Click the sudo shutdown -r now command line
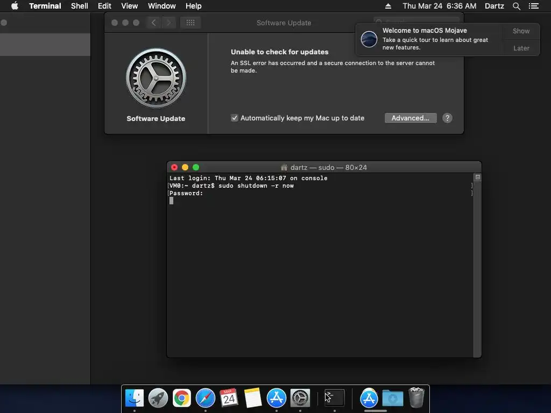This screenshot has height=413, width=551. coord(256,186)
